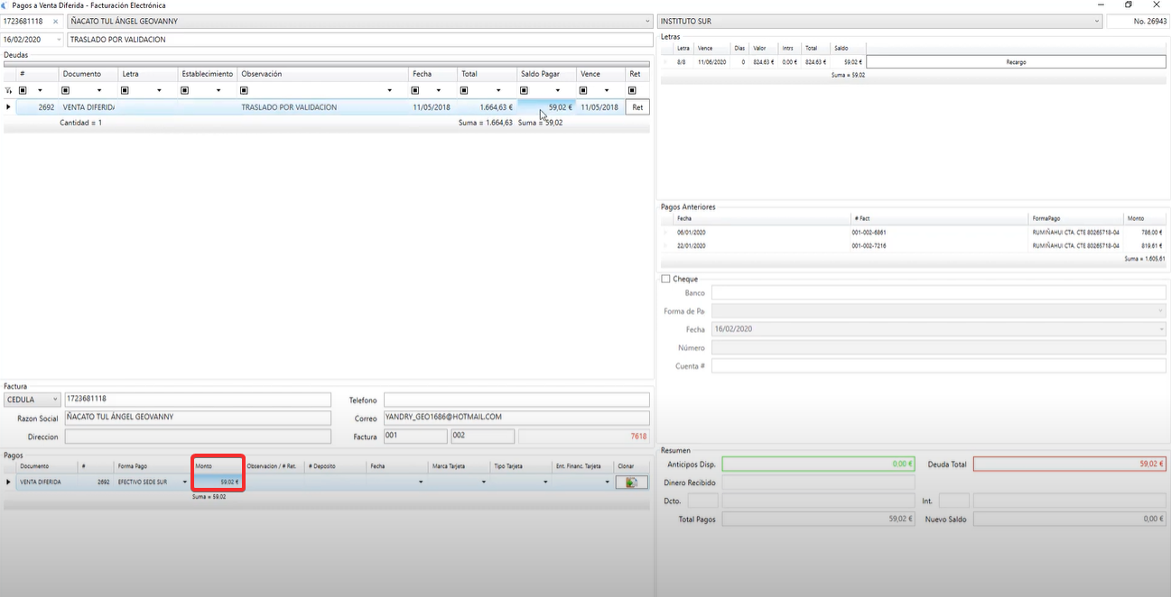The height and width of the screenshot is (597, 1171).
Task: Open the INSTITUTO SUR dropdown
Action: click(1097, 22)
